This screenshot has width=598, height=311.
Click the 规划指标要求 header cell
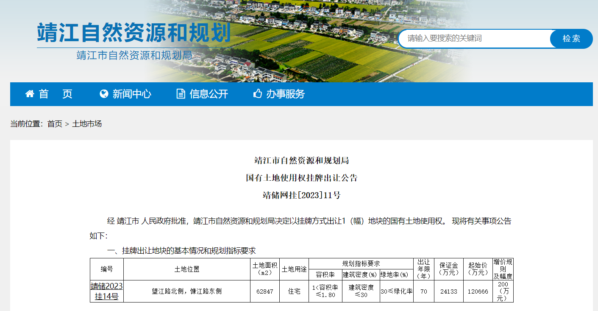pos(361,263)
